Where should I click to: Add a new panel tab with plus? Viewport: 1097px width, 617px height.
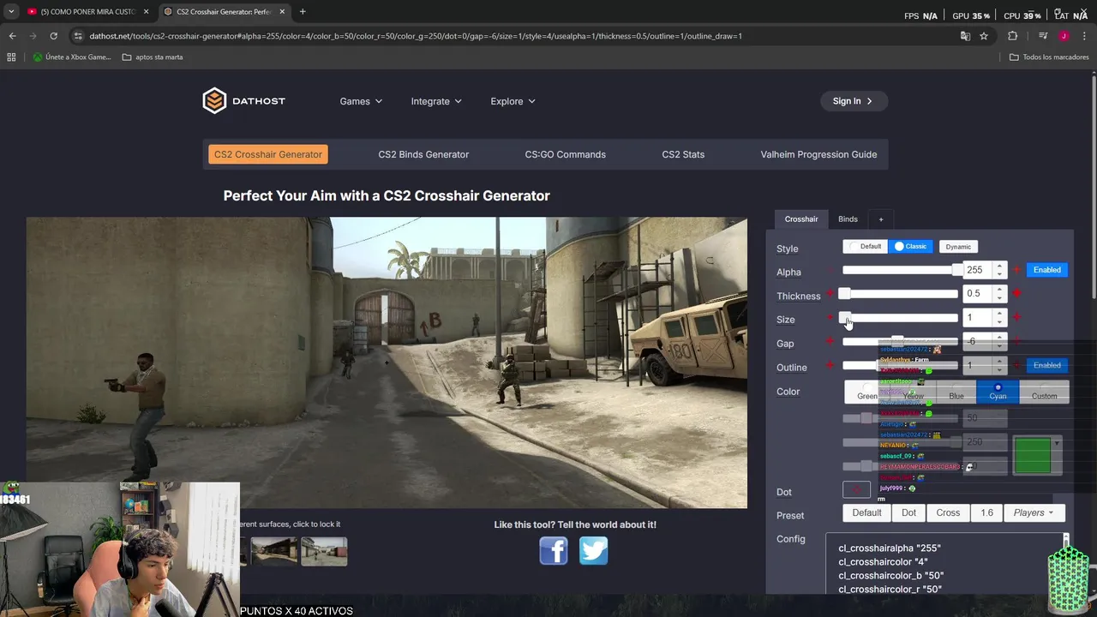[x=880, y=219]
